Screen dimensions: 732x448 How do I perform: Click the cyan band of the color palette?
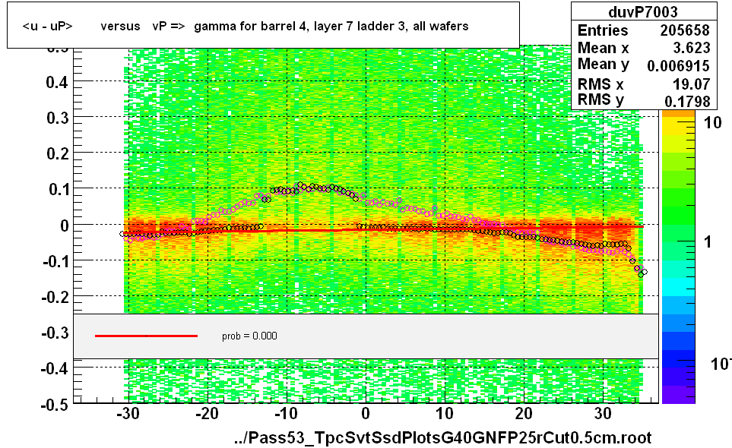point(678,286)
